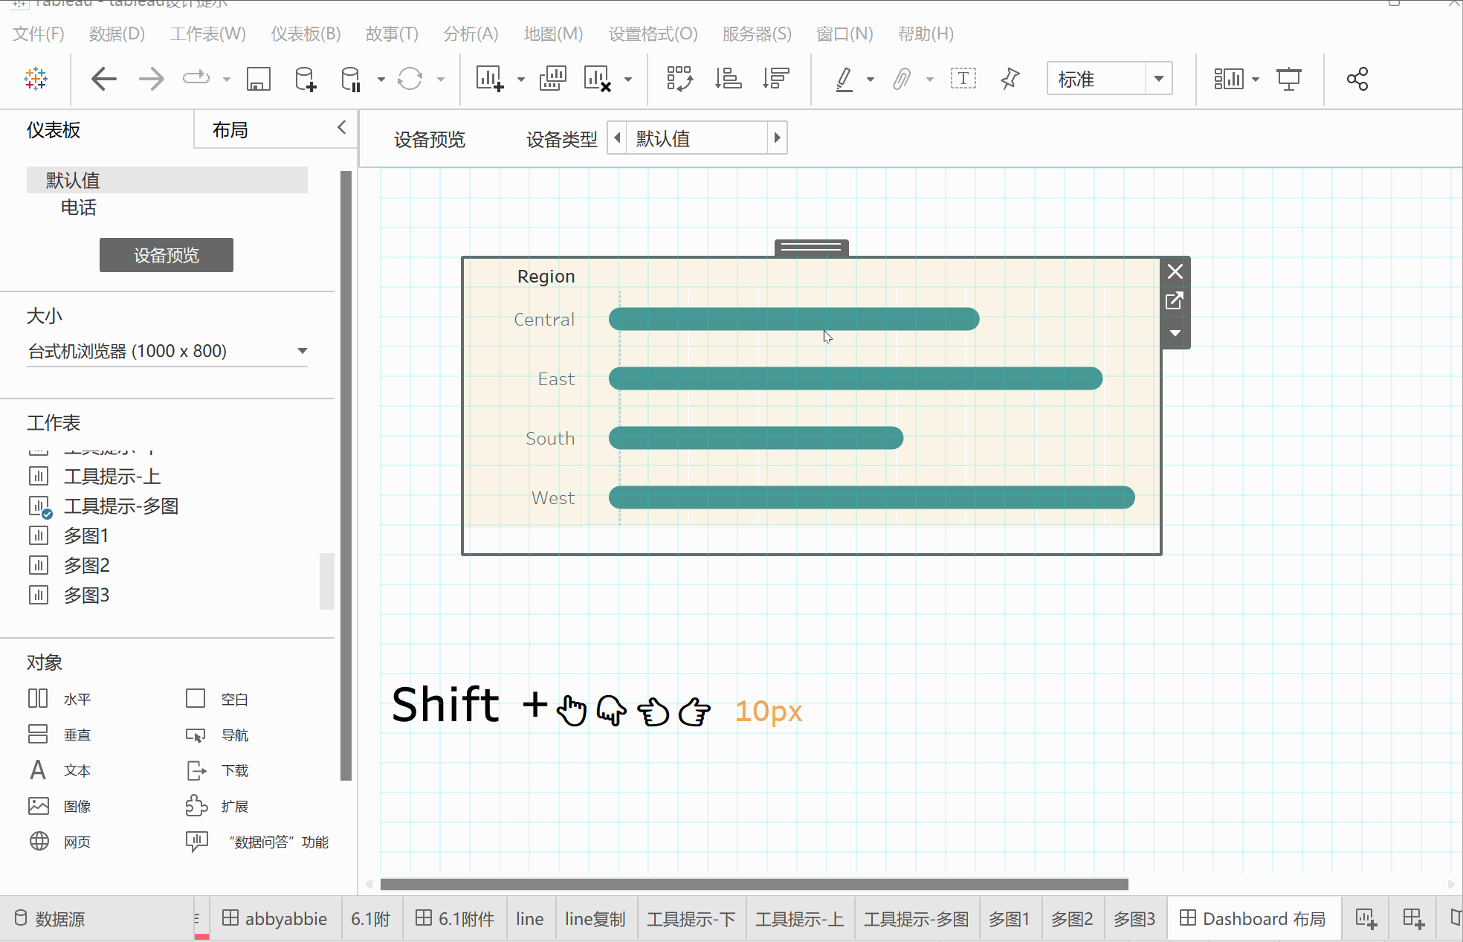Viewport: 1463px width, 942px height.
Task: Toggle the pin fix axis icon
Action: click(x=1010, y=79)
